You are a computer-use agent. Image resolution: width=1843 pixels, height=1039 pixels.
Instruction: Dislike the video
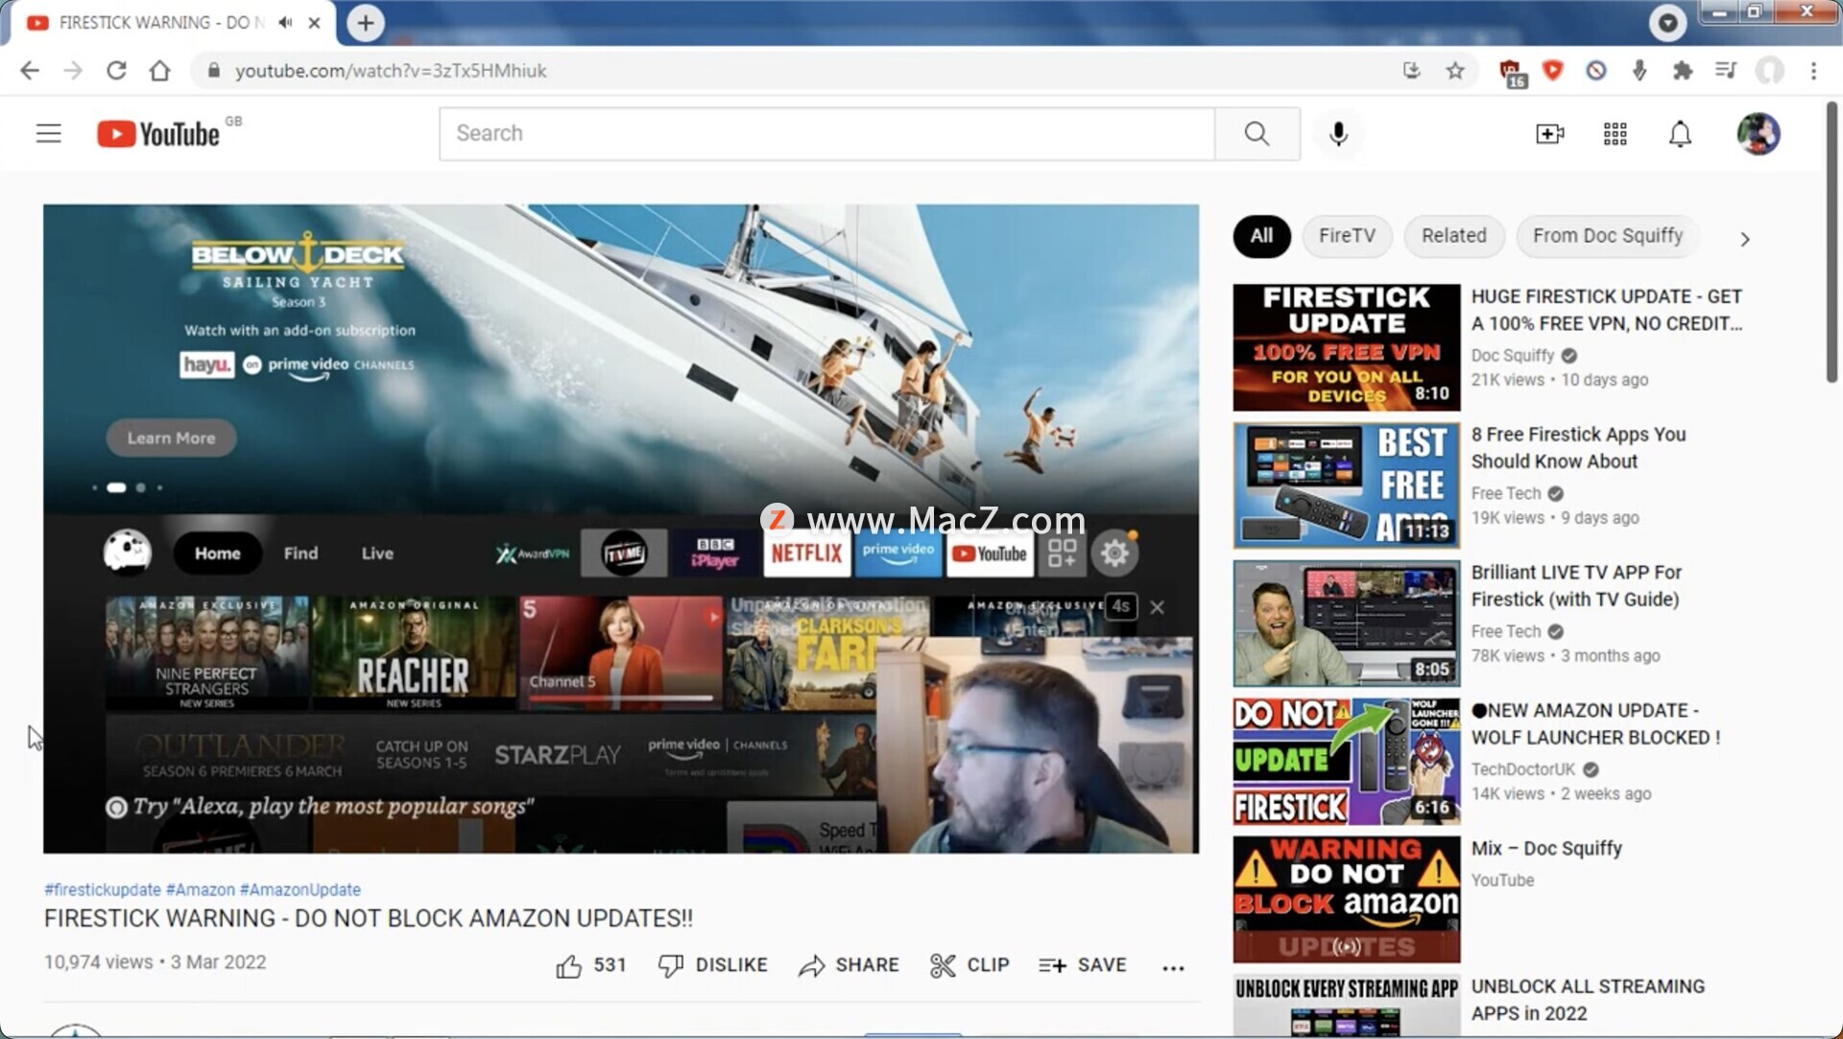point(712,965)
